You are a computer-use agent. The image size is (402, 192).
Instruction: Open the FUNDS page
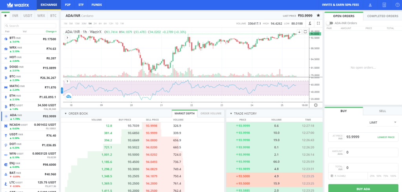pos(97,5)
